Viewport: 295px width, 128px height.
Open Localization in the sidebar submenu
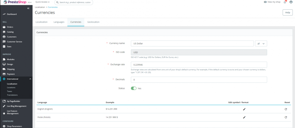(12, 84)
